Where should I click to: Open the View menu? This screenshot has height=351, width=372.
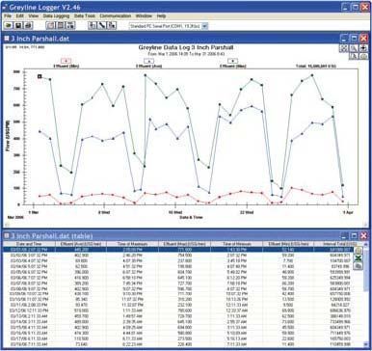[34, 15]
